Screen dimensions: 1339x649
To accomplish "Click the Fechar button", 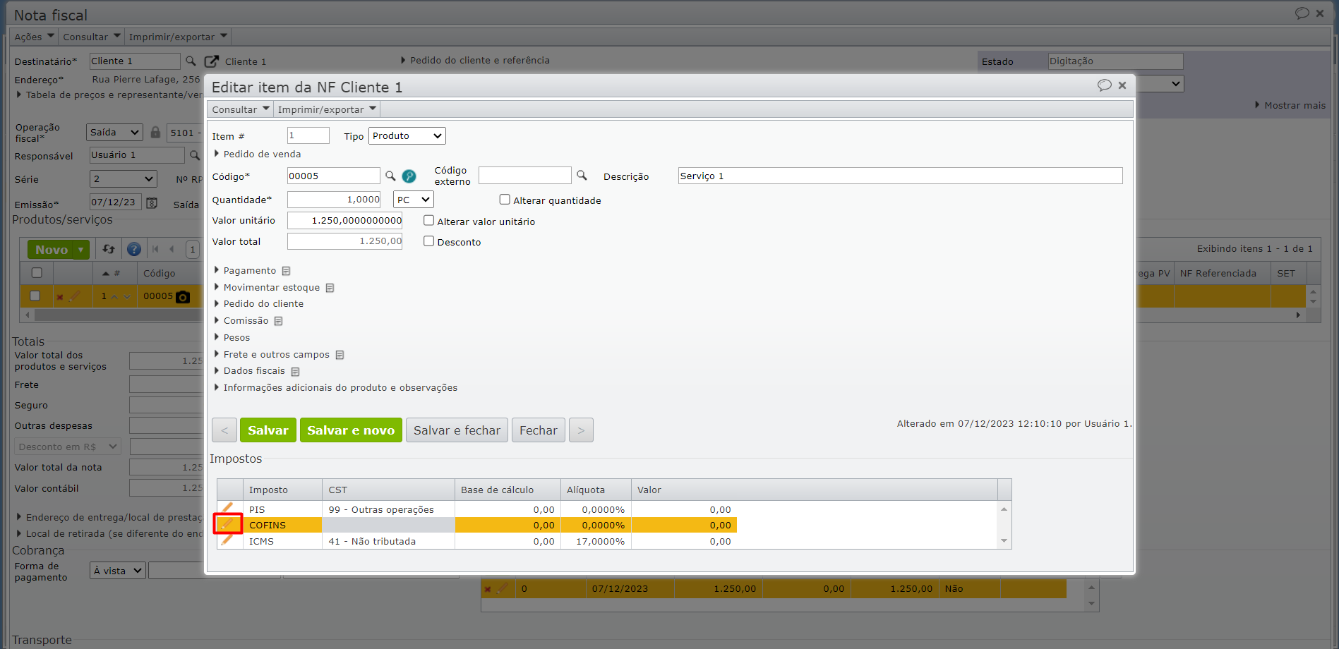I will click(x=539, y=430).
